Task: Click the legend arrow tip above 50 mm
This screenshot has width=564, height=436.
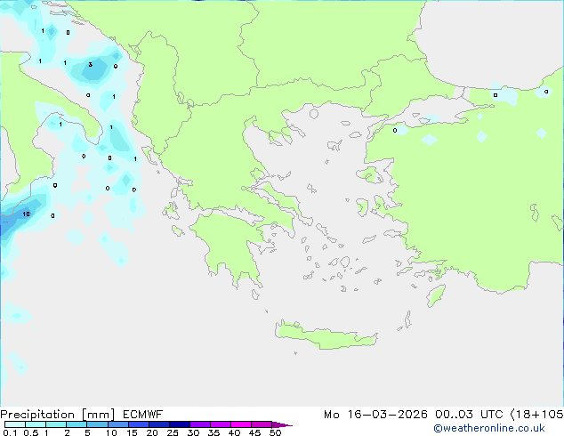Action: [x=282, y=424]
